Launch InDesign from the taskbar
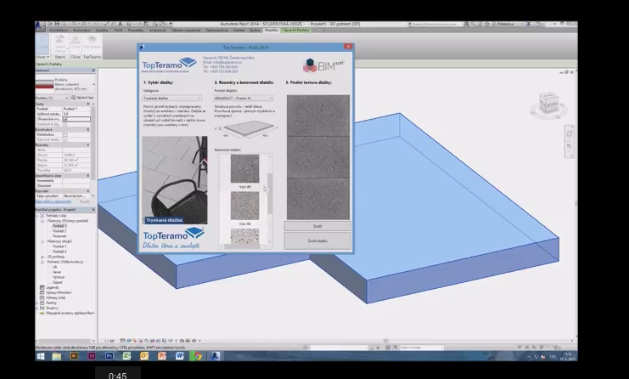Viewport: 629px width, 379px height. (x=92, y=356)
